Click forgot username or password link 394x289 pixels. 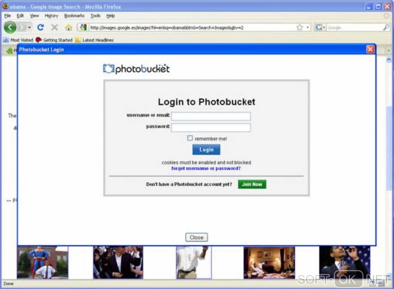coord(206,168)
